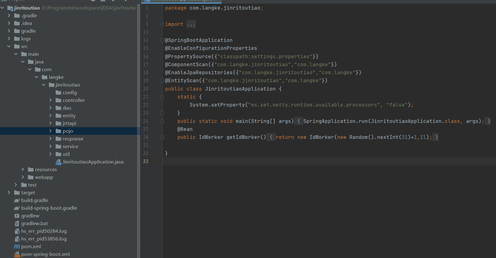Click the folded '...' import placeholder

pyautogui.click(x=191, y=24)
